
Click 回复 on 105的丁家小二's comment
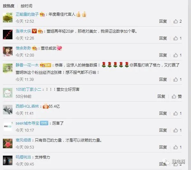(161, 97)
